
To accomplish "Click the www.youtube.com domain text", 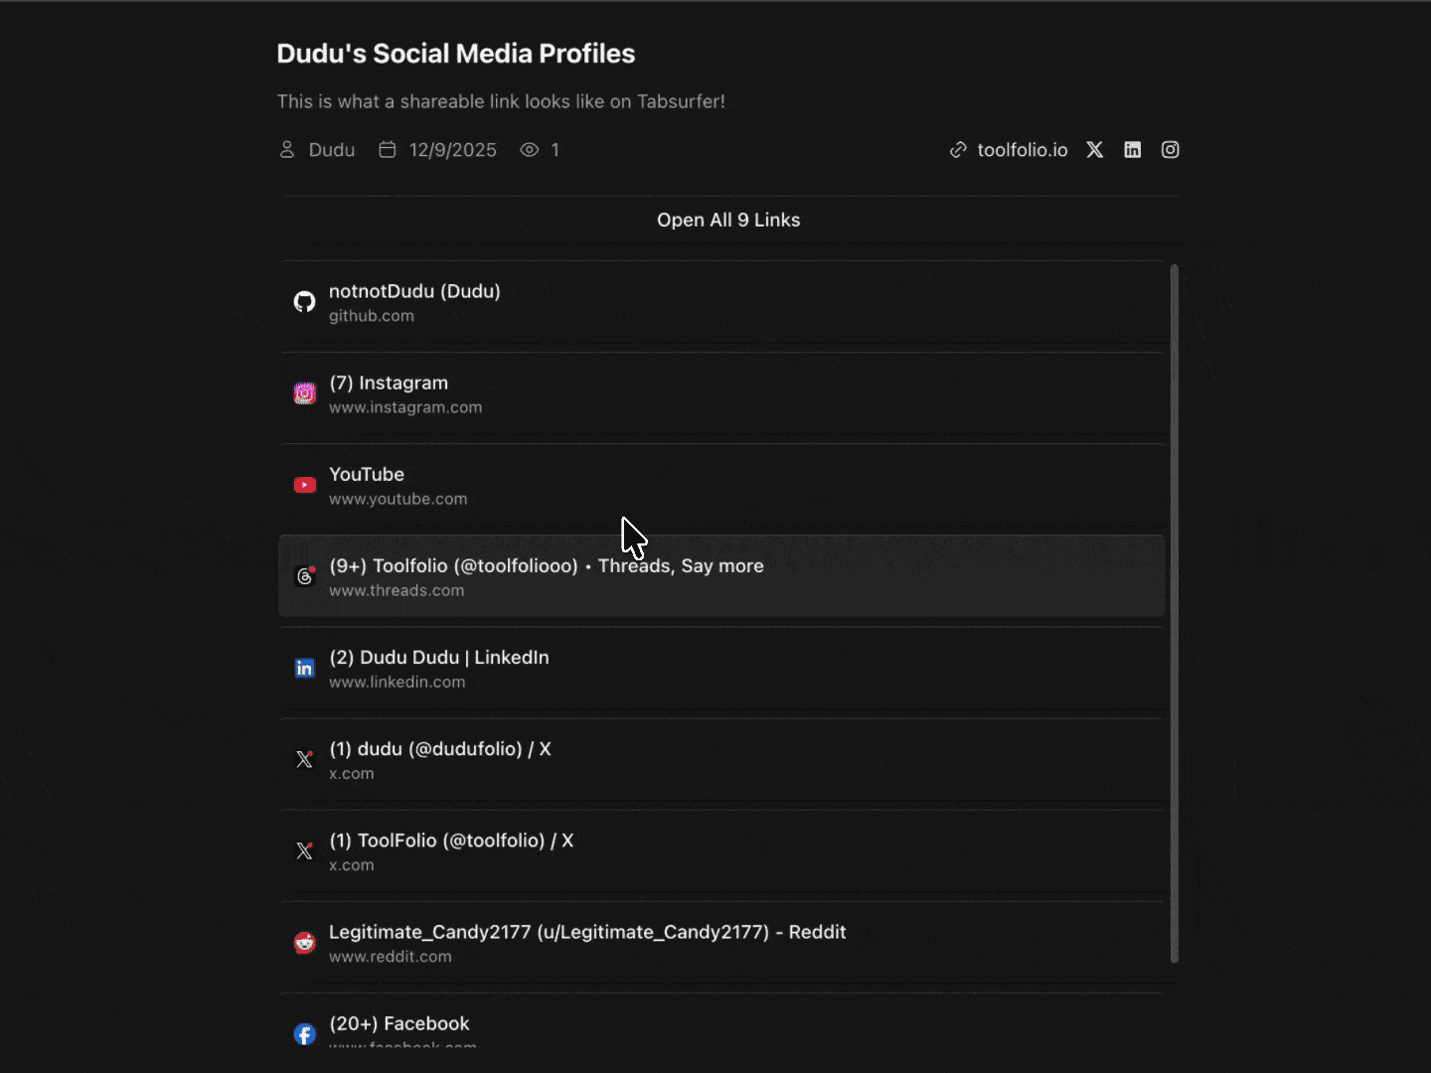I will pyautogui.click(x=397, y=499).
